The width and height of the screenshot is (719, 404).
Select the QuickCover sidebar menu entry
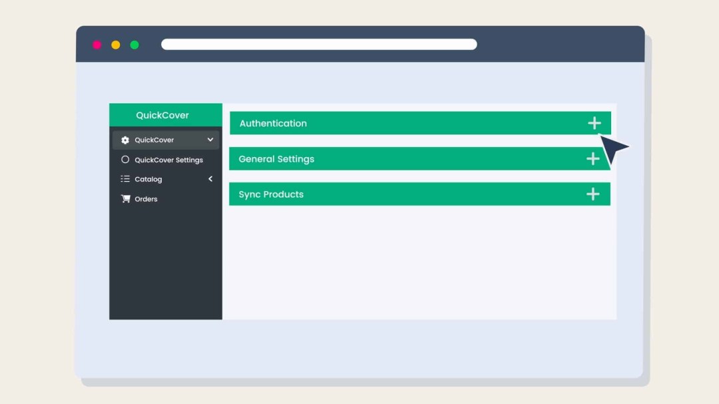point(166,140)
